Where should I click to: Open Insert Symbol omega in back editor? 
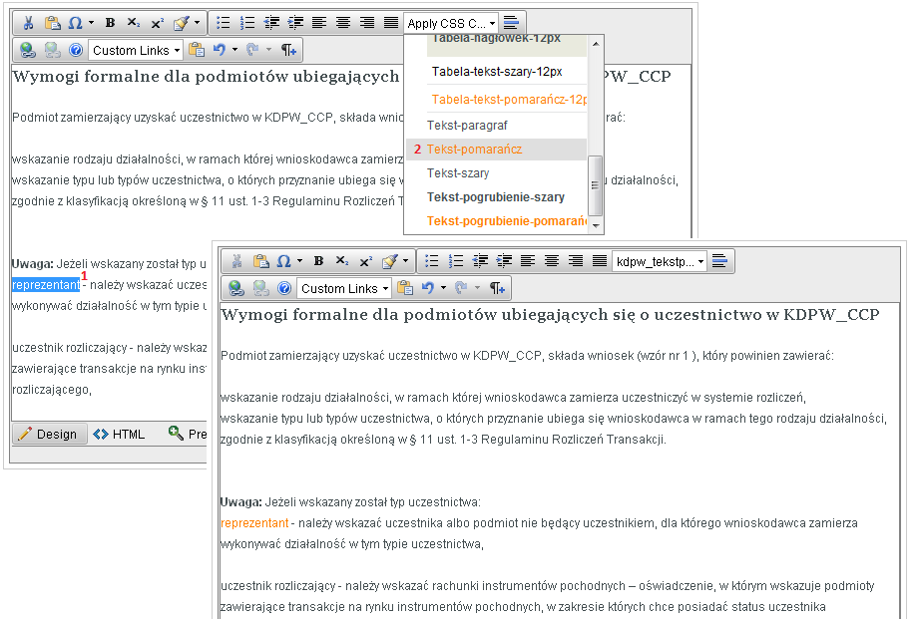pyautogui.click(x=75, y=23)
